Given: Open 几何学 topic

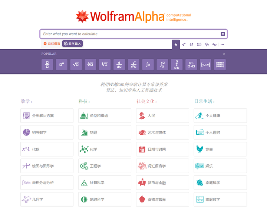Looking at the screenshot, I should (47, 199).
